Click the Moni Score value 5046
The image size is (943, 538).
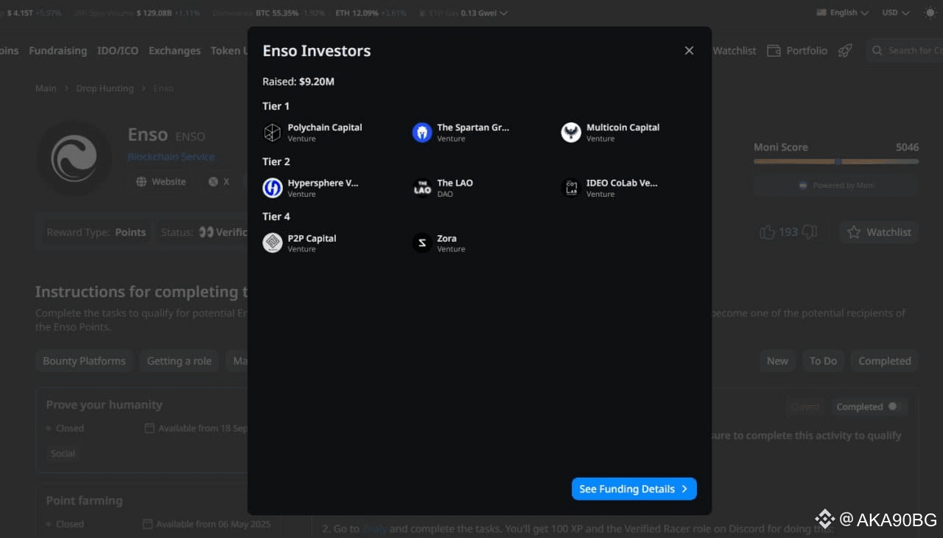[x=907, y=147]
